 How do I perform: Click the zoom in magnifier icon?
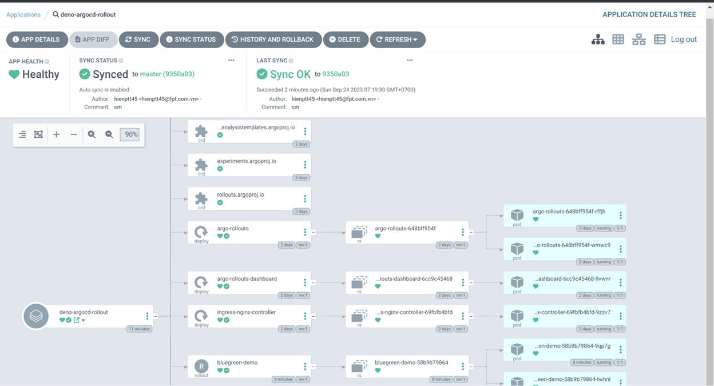click(92, 134)
